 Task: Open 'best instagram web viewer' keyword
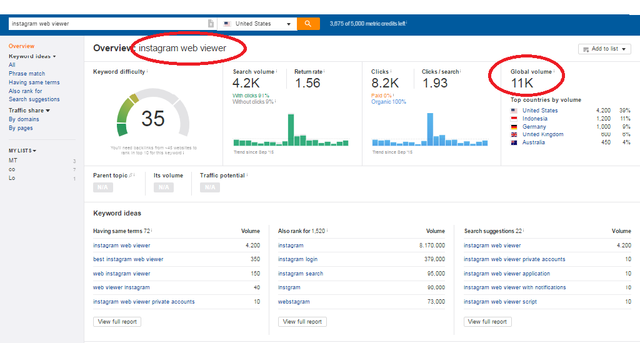pos(128,259)
